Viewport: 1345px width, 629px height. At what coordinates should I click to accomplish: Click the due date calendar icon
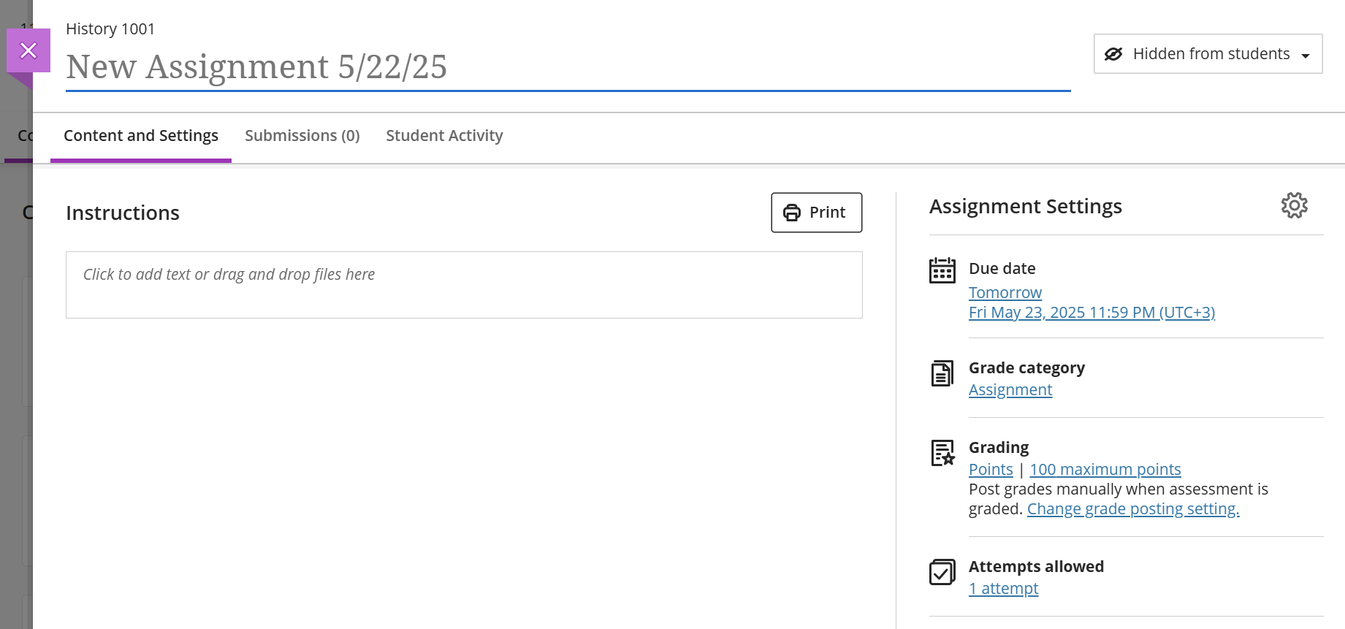tap(942, 270)
